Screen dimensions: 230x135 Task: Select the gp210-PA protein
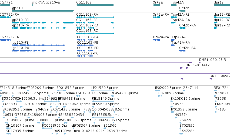39,51
